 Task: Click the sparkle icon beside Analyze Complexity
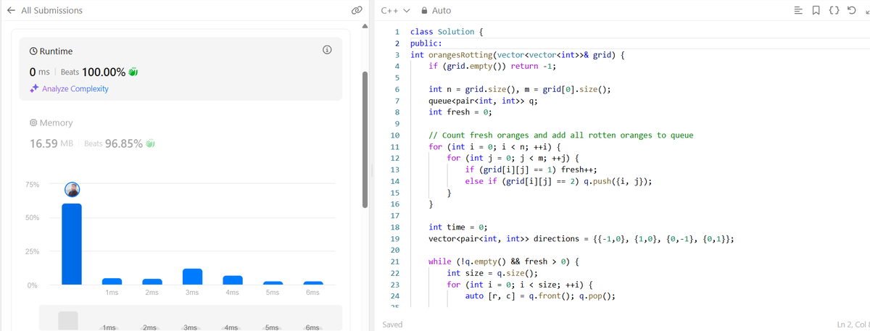(34, 88)
